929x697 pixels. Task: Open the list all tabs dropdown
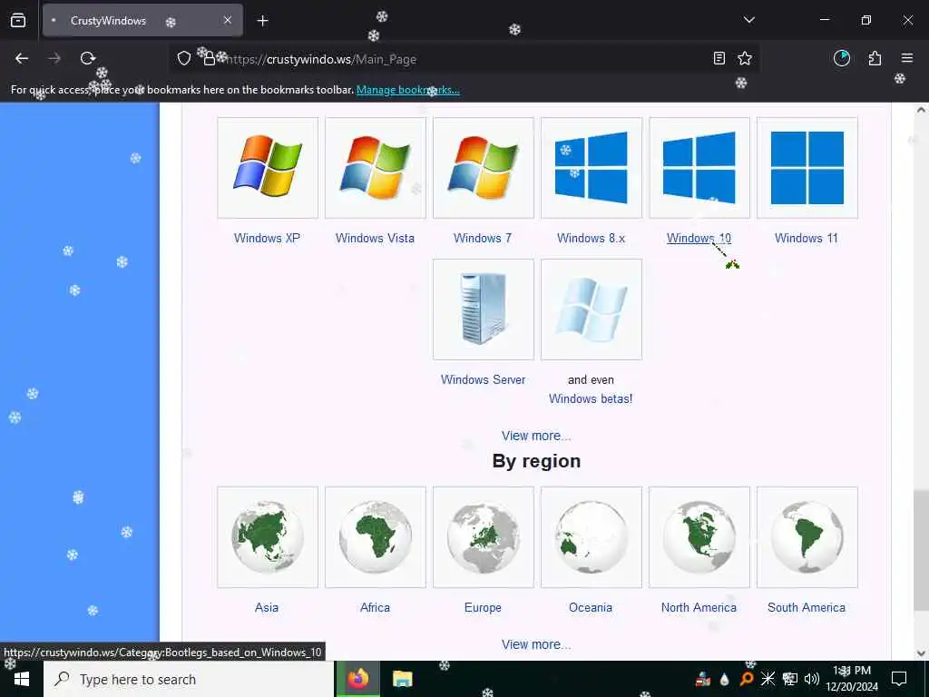(x=748, y=20)
